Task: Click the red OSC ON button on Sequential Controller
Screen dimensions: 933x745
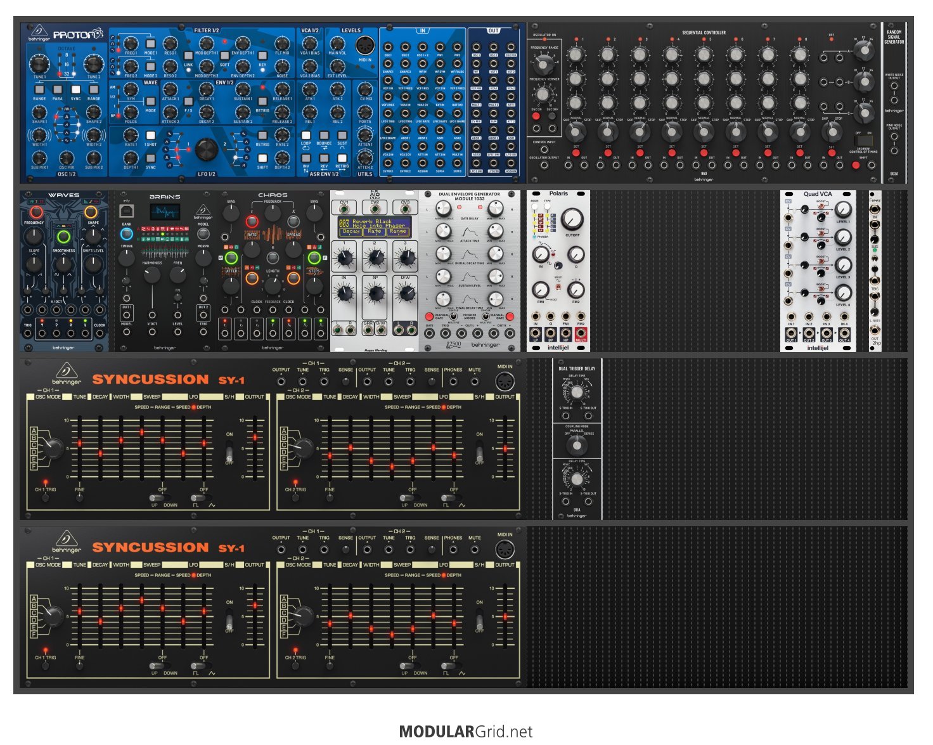Action: pyautogui.click(x=536, y=116)
